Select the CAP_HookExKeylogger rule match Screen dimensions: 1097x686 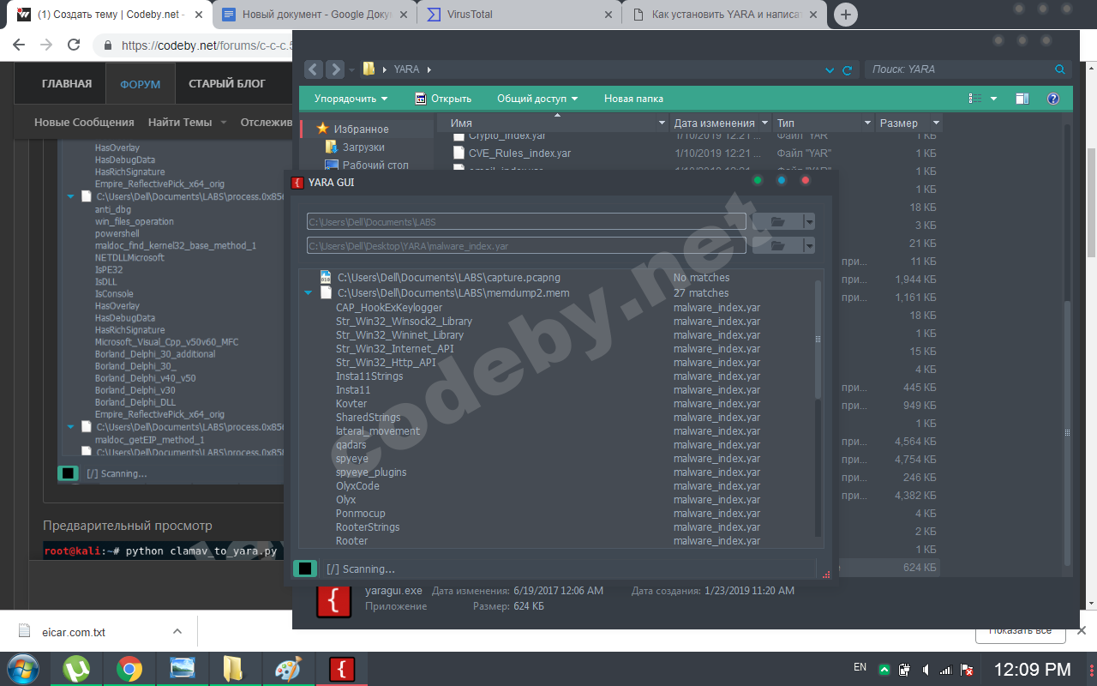(389, 307)
